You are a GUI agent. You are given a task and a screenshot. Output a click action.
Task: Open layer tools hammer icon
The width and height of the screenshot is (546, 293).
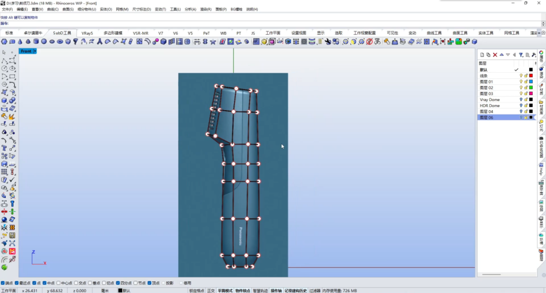coord(533,55)
